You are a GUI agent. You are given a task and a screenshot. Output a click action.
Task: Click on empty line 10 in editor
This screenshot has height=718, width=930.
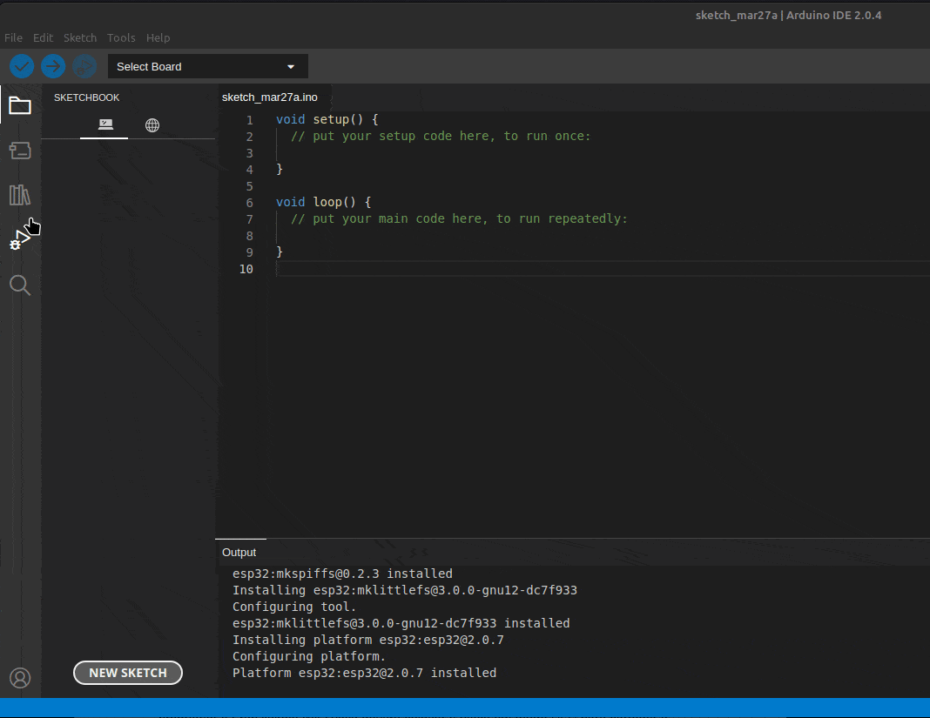click(x=522, y=269)
